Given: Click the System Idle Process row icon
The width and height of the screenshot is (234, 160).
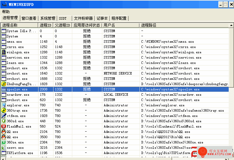Looking at the screenshot, I should click(3, 31).
